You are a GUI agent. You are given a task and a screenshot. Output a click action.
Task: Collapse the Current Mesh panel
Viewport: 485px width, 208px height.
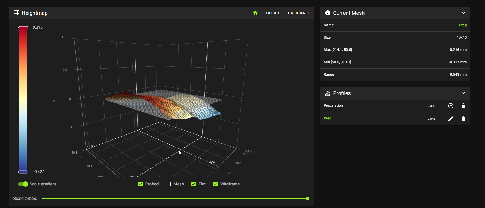coord(463,13)
